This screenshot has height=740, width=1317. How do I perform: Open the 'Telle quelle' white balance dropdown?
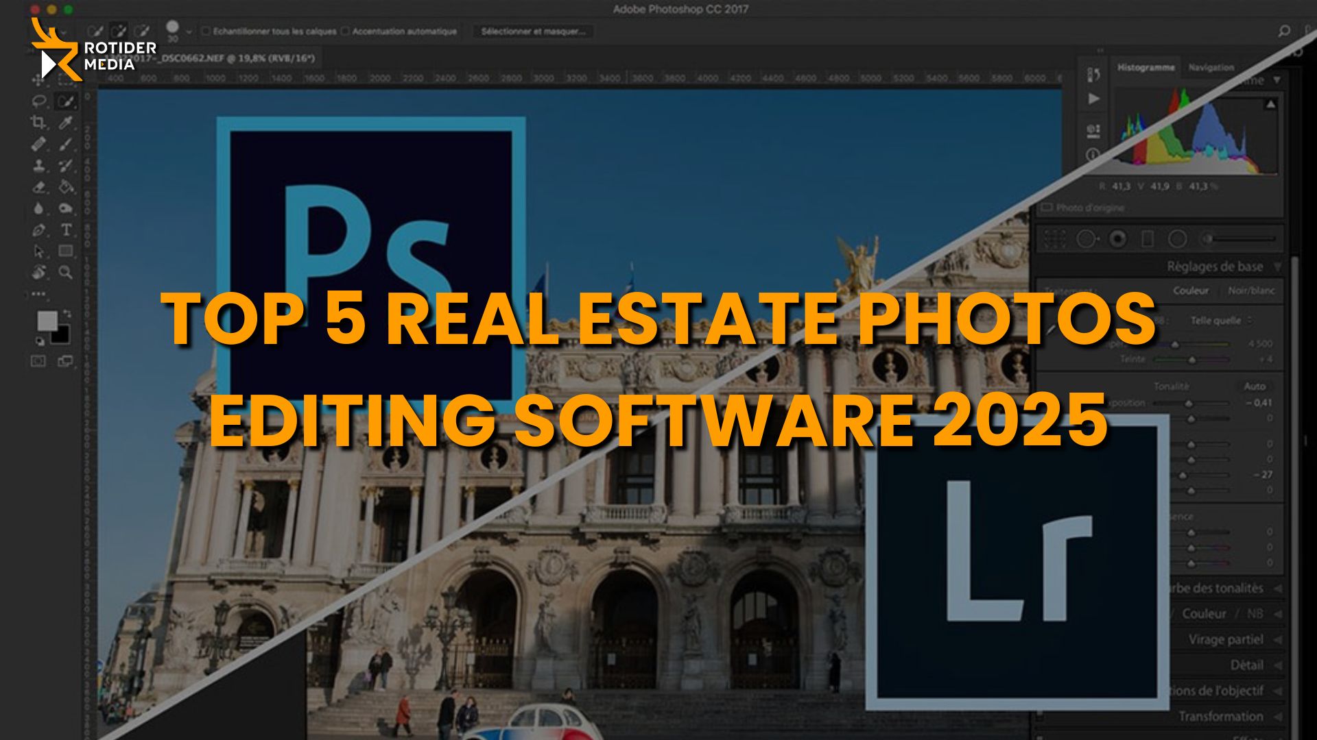pos(1220,320)
